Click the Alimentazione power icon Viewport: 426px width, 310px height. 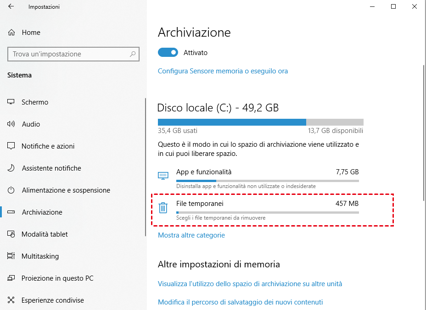coord(11,190)
